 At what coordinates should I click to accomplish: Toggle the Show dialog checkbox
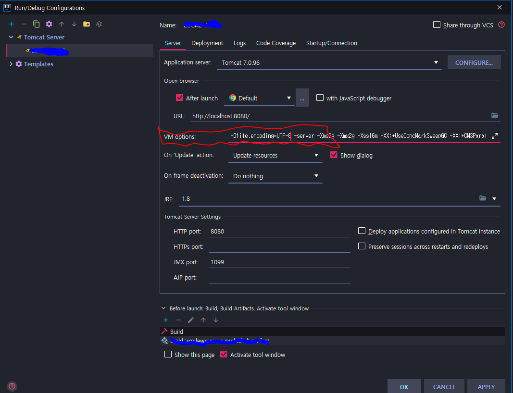point(334,155)
